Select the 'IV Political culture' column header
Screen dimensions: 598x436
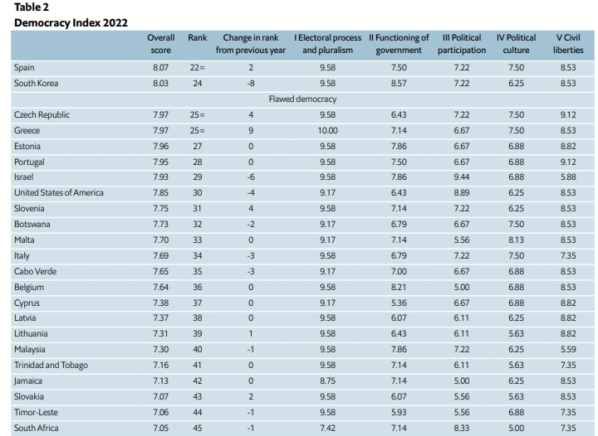(x=516, y=44)
